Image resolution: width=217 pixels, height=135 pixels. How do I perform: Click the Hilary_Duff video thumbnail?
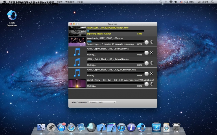click(77, 31)
